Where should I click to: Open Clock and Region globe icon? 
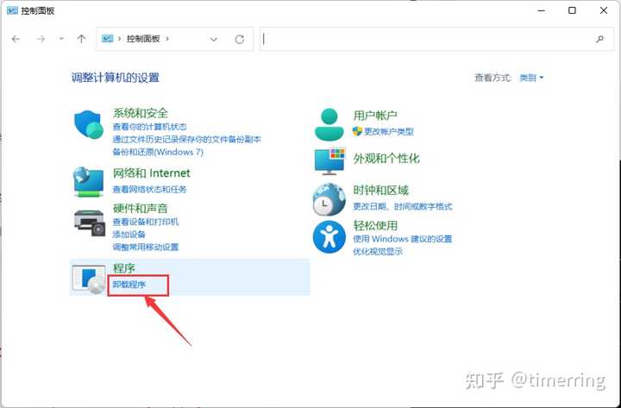tap(329, 199)
